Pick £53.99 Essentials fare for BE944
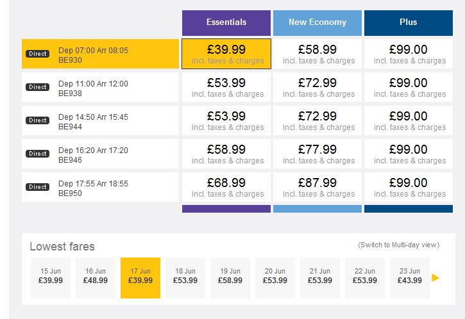 [x=226, y=120]
